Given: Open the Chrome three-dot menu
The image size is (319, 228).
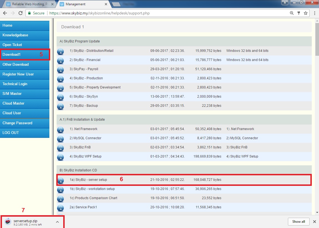Looking at the screenshot, I should tap(315, 13).
